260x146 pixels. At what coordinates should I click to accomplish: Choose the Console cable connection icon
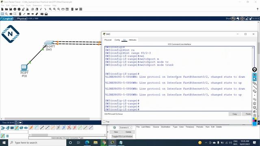[x=37, y=128]
